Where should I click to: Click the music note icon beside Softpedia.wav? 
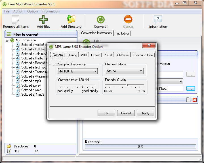click(18, 85)
